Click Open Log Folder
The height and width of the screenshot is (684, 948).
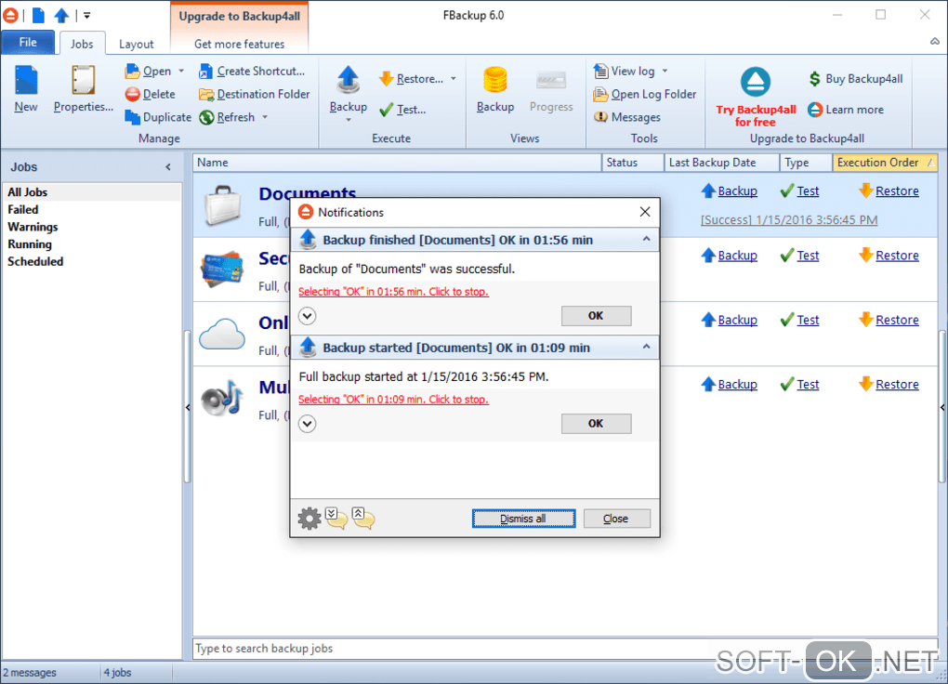(645, 95)
